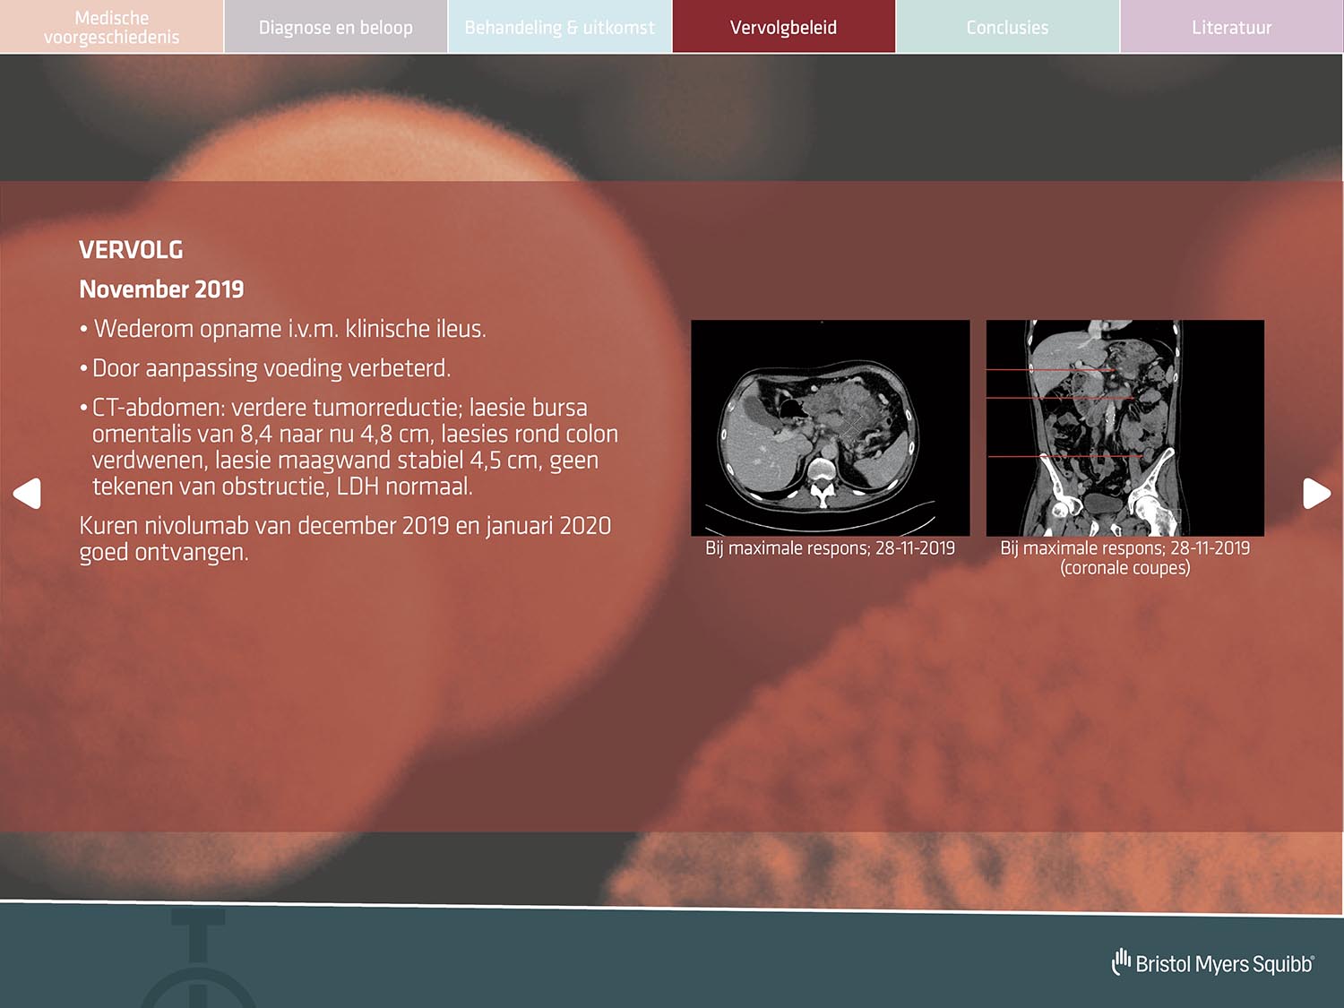Screen dimensions: 1344x1008
Task: Select the November 2019 subheading
Action: tap(161, 289)
